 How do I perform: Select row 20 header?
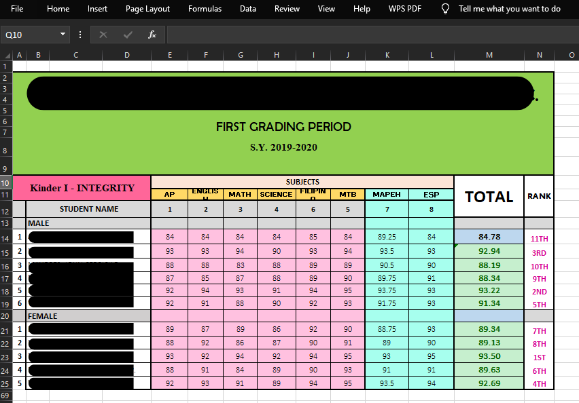5,316
